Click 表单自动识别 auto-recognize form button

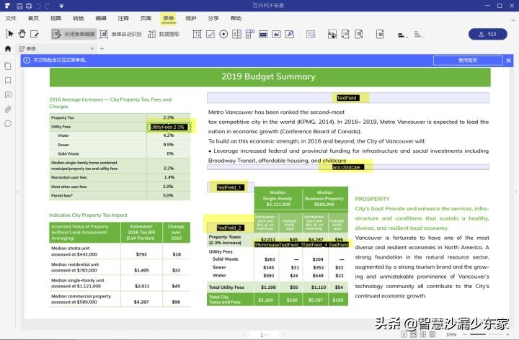click(x=120, y=34)
